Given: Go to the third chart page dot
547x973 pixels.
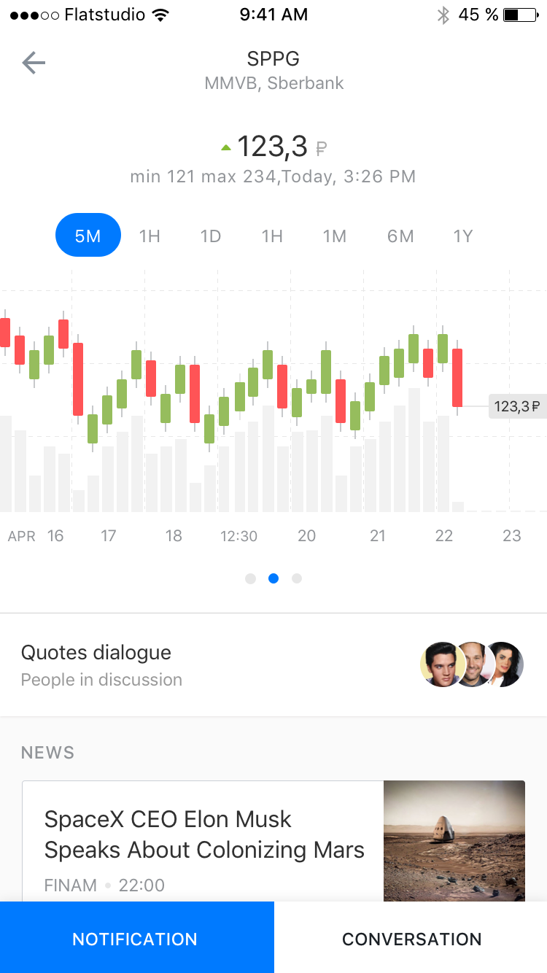Looking at the screenshot, I should pyautogui.click(x=297, y=578).
